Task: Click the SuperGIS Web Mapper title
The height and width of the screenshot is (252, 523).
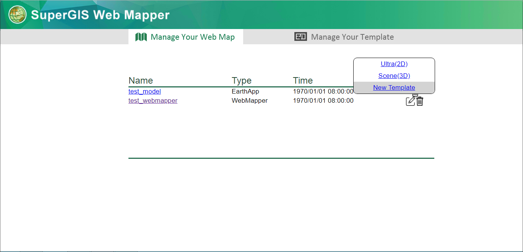Action: point(100,15)
